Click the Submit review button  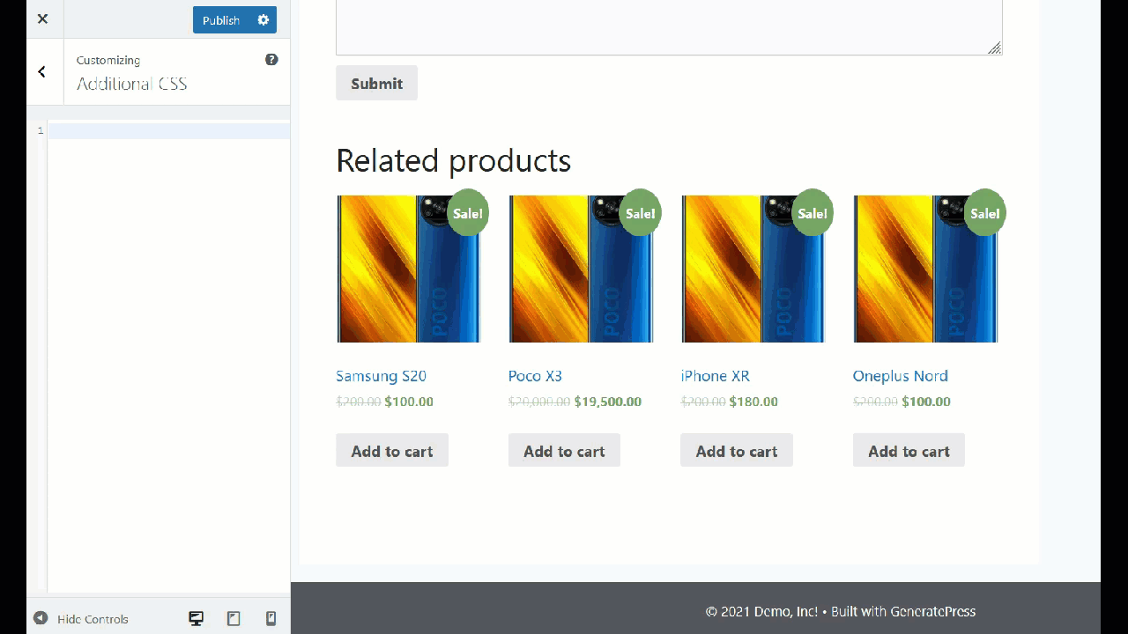pos(376,83)
